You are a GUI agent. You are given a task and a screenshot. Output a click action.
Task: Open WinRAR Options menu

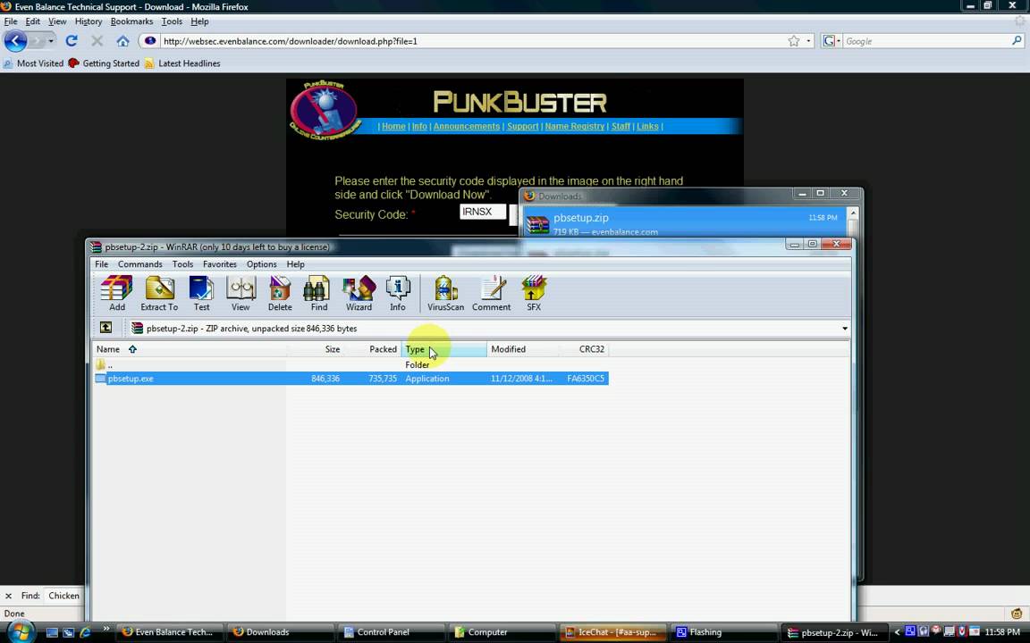click(261, 263)
